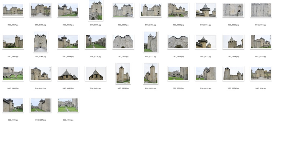Viewport: 284px width, 141px height.
Task: Click the filename label DSC_0628.jpg
Action: (123, 88)
